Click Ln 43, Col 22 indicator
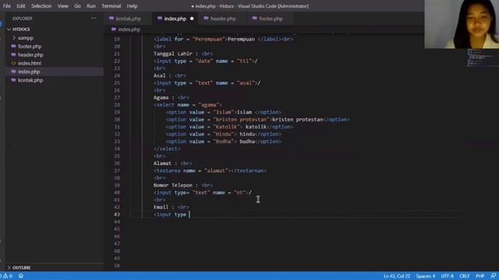499x280 pixels. [397, 276]
